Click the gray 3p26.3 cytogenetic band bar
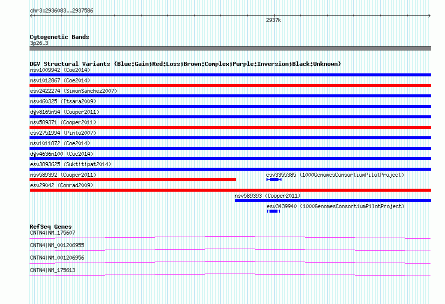The height and width of the screenshot is (304, 445). tap(230, 48)
